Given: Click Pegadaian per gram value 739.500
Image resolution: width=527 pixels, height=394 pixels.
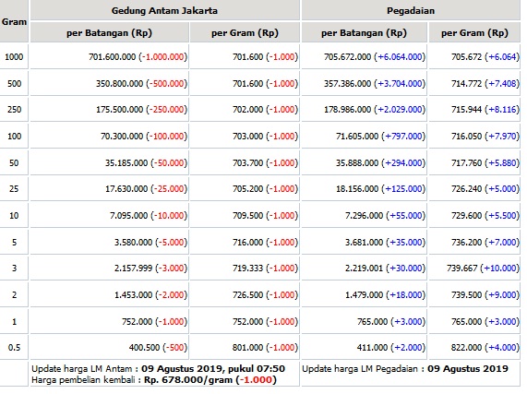Looking at the screenshot, I should click(466, 295).
